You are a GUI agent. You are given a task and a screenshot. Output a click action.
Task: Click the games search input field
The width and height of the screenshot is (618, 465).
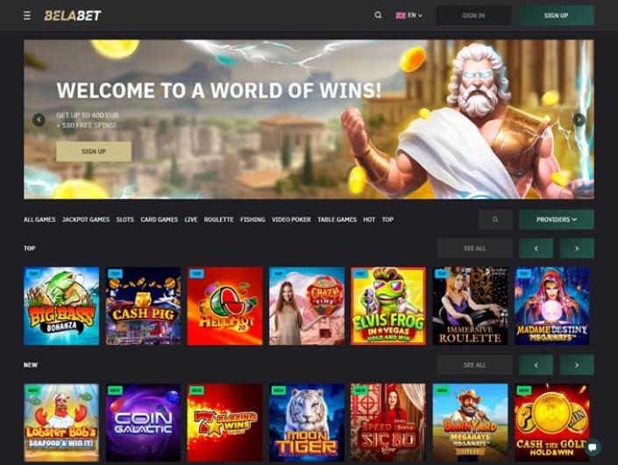[495, 219]
